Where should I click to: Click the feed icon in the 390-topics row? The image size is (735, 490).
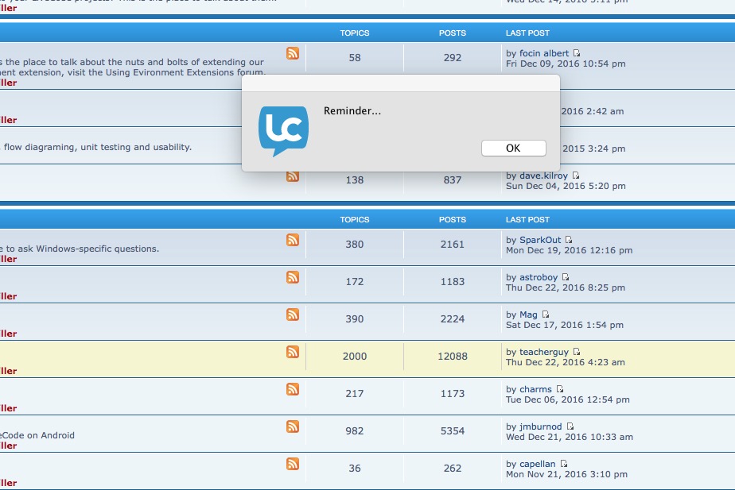[x=293, y=314]
